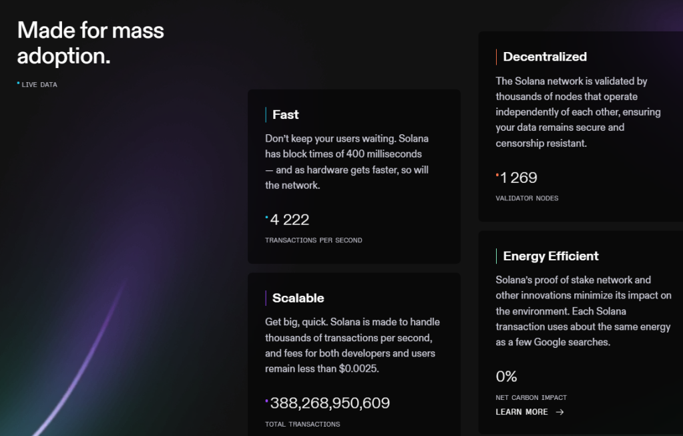The height and width of the screenshot is (436, 683).
Task: Click the Energy Efficient card heading
Action: [551, 256]
